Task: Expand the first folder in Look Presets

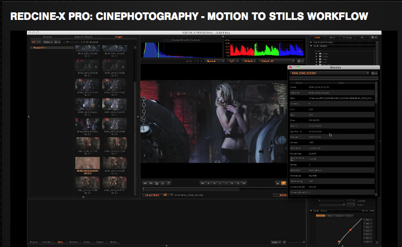Action: 316,54
